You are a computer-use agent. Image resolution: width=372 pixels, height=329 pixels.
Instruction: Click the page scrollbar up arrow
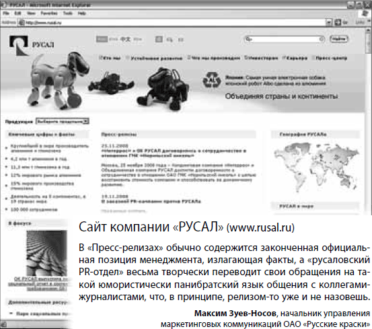point(368,31)
